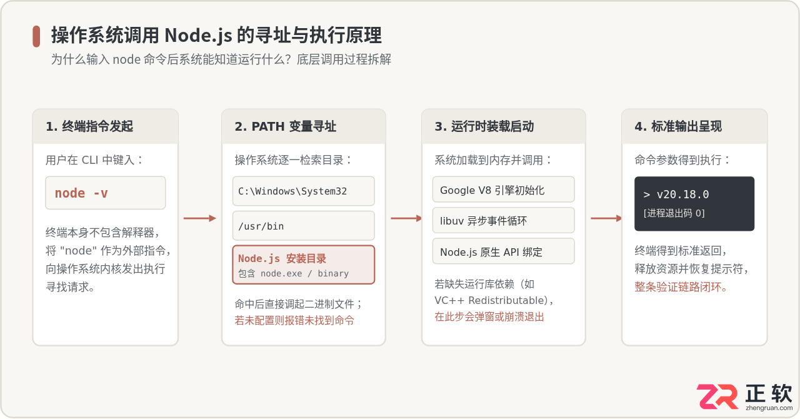Image resolution: width=800 pixels, height=419 pixels.
Task: Select the "3. 运行时装载启动" card header
Action: coord(504,126)
